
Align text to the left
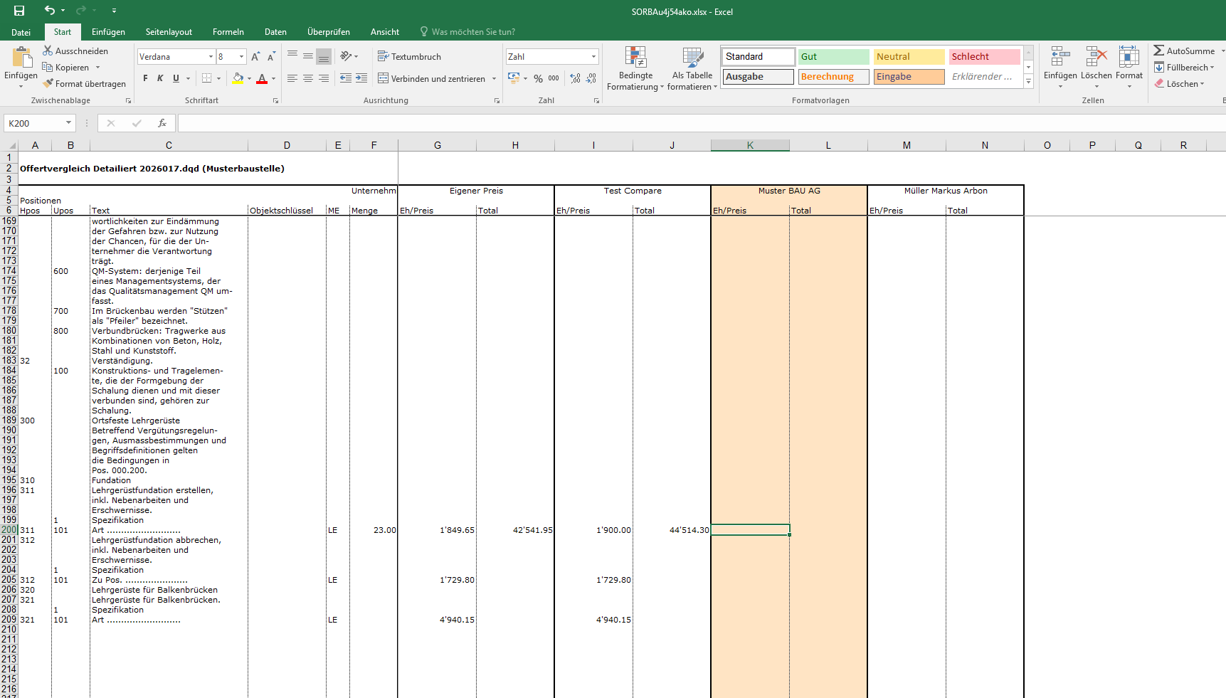pyautogui.click(x=292, y=78)
